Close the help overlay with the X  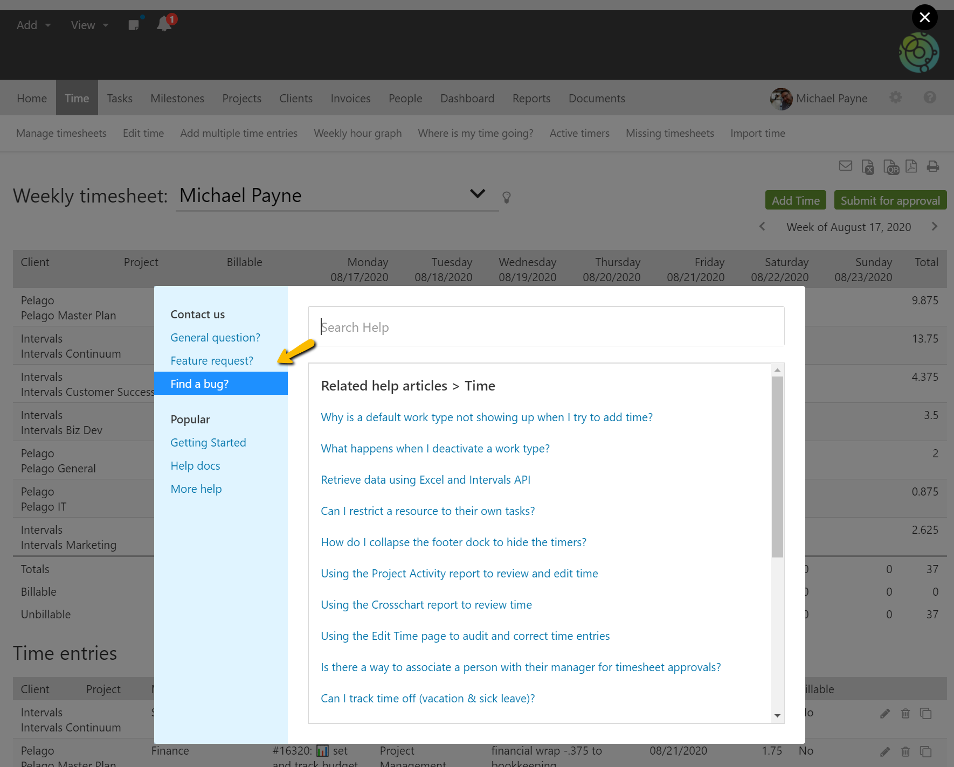pos(924,17)
